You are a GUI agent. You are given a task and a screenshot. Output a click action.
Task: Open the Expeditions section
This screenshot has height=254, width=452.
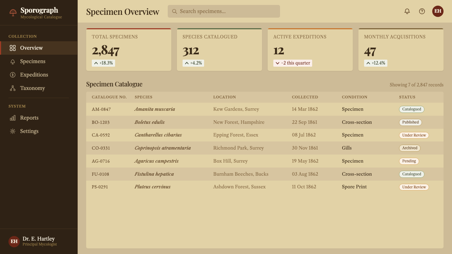(x=39, y=75)
